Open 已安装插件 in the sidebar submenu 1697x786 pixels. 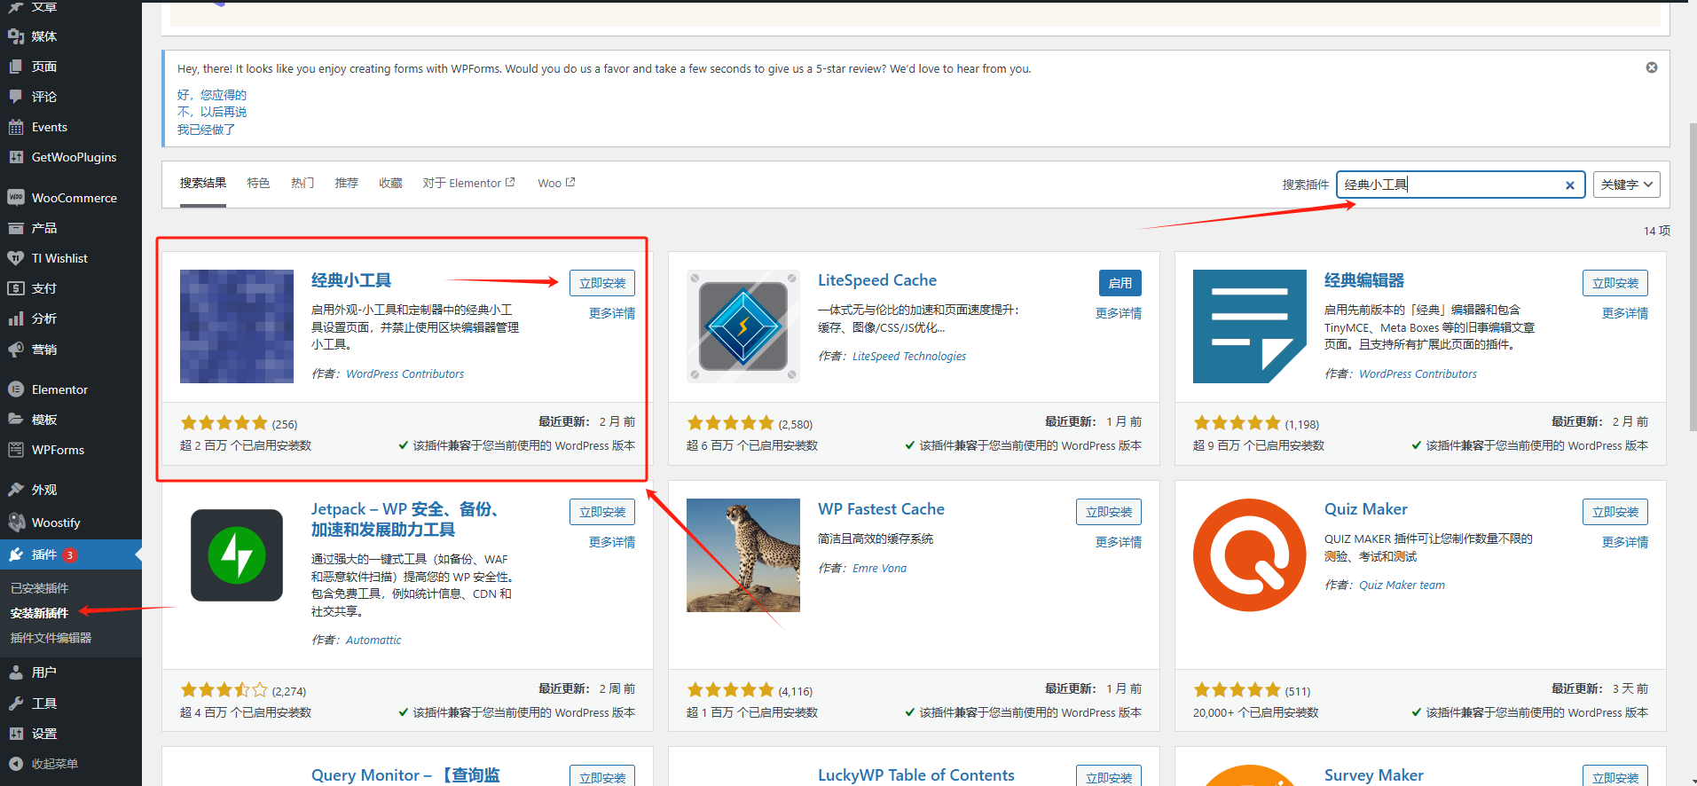click(x=40, y=588)
